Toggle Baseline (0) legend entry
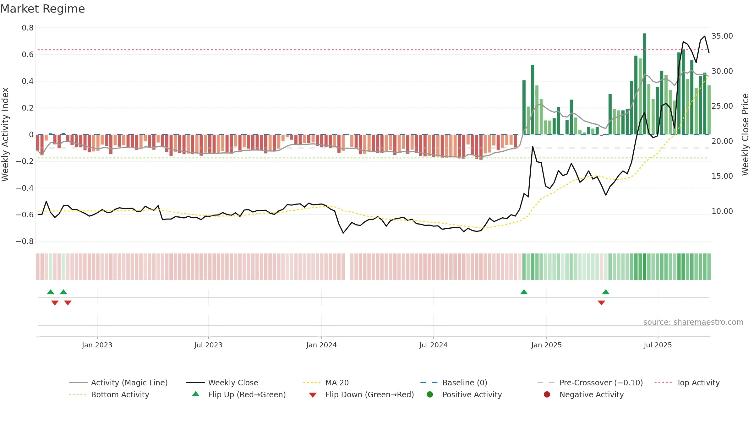The height and width of the screenshot is (424, 754). pyautogui.click(x=454, y=383)
